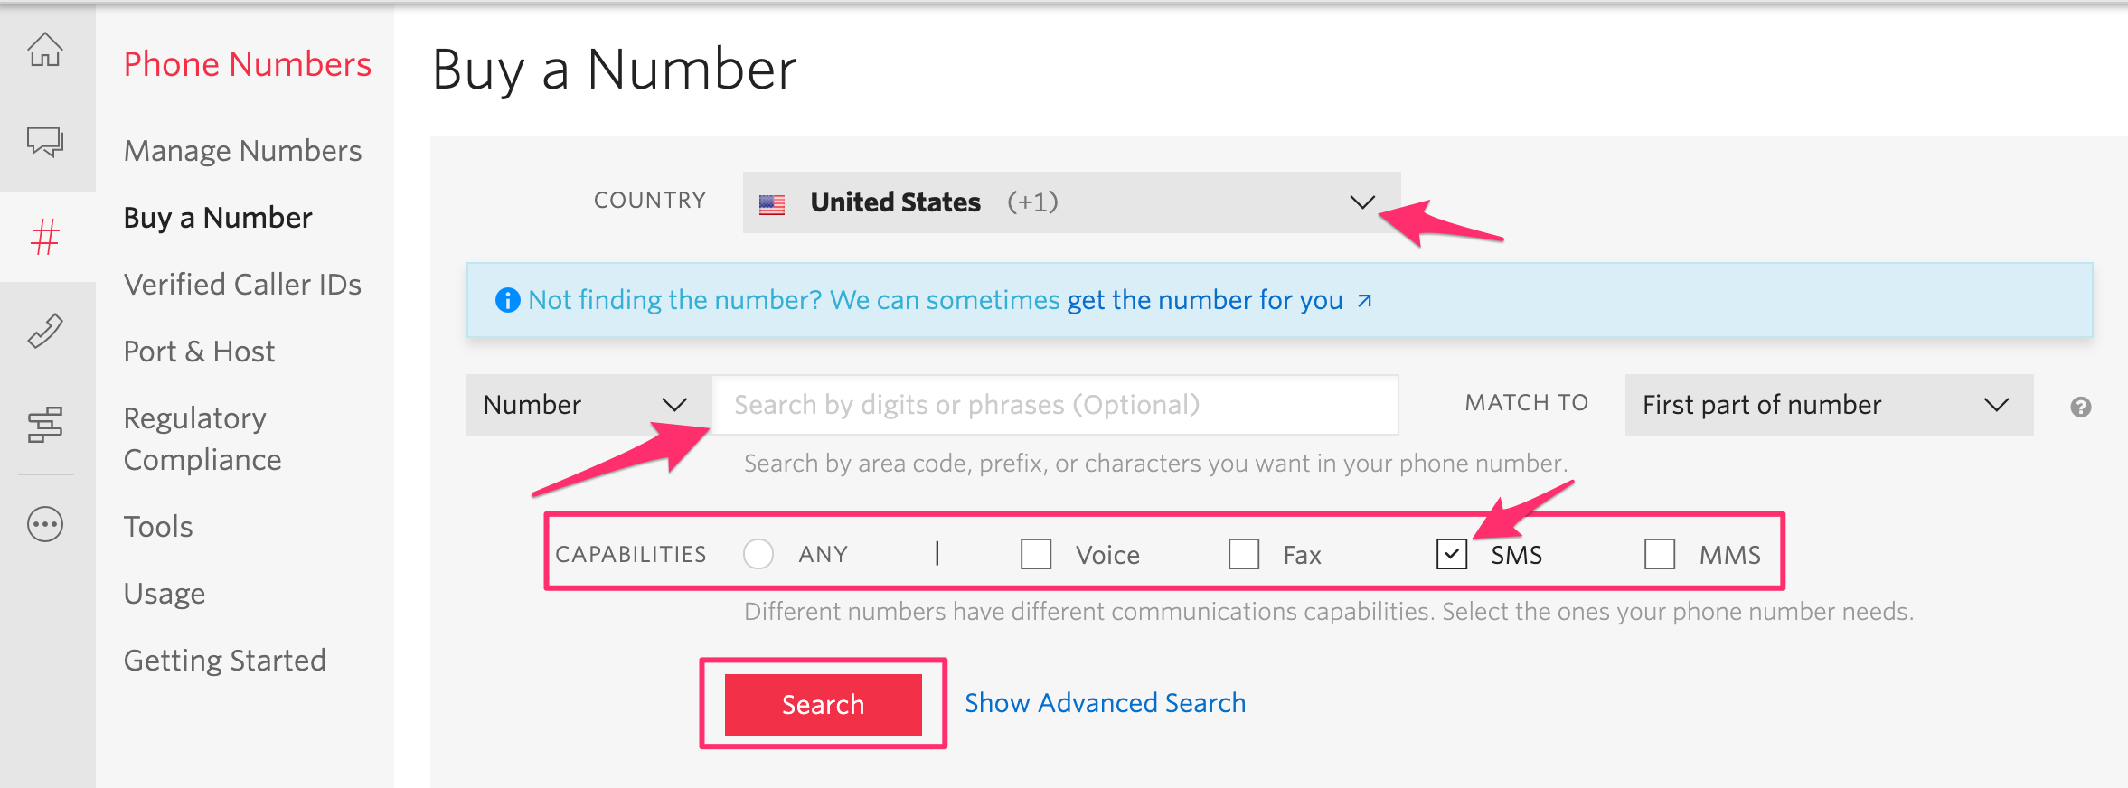Image resolution: width=2128 pixels, height=788 pixels.
Task: Open Show Advanced Search link
Action: (1104, 702)
